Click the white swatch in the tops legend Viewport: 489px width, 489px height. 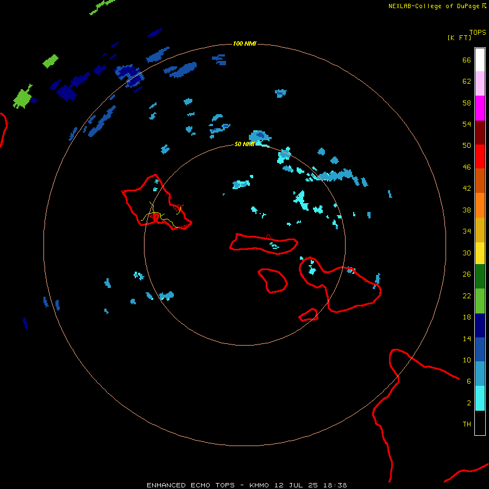[x=480, y=60]
